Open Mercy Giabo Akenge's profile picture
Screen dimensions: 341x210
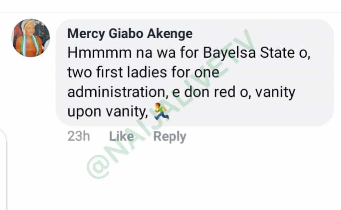tap(31, 38)
